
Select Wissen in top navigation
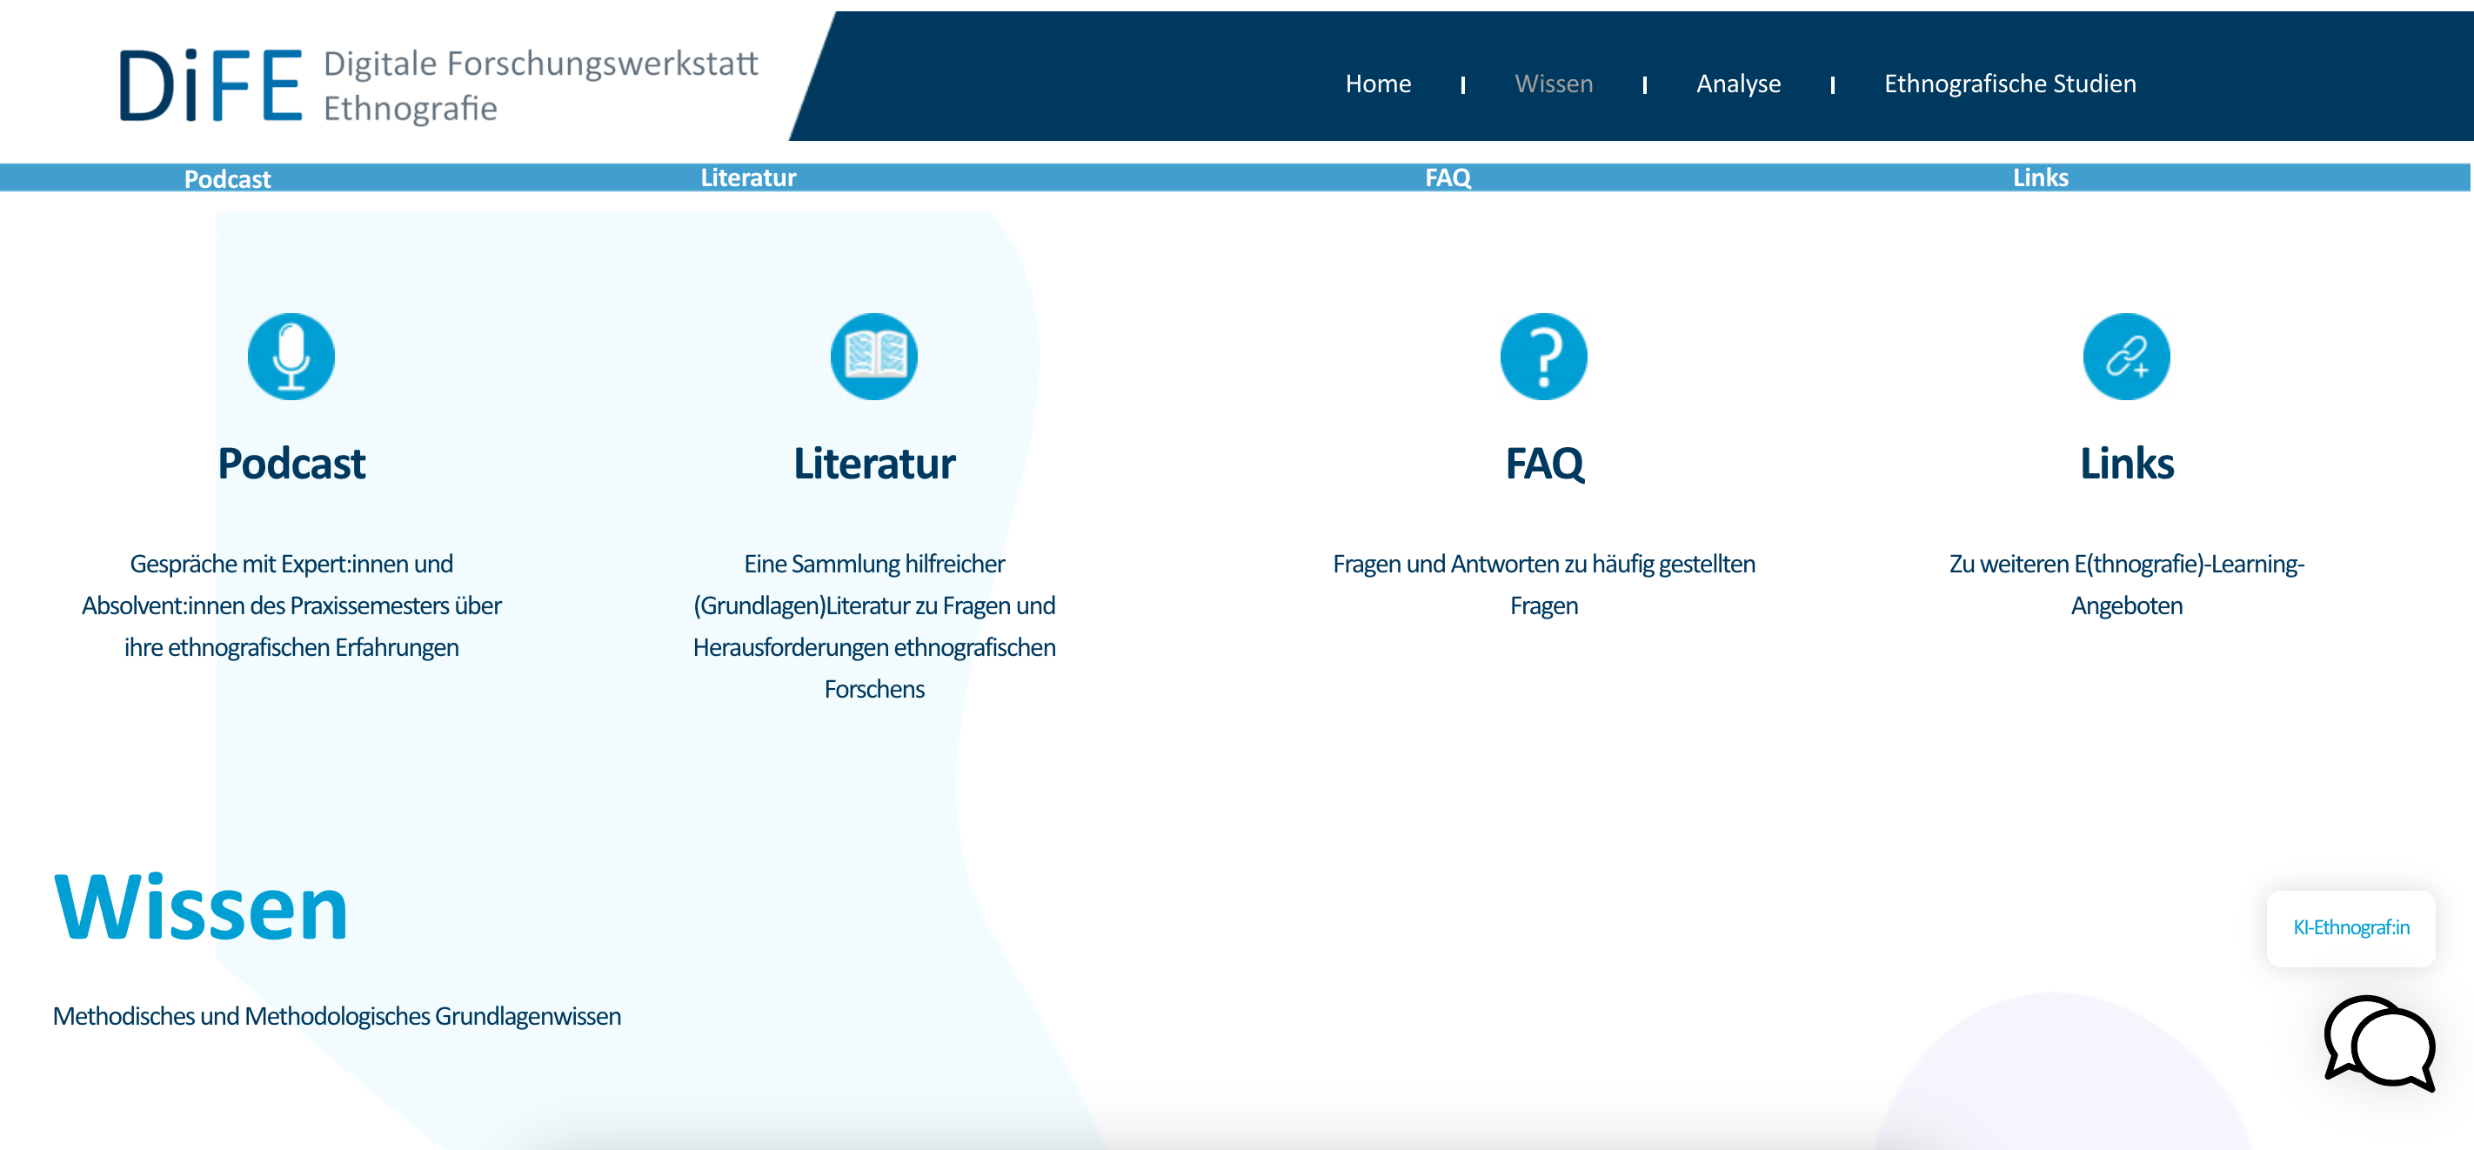coord(1554,84)
